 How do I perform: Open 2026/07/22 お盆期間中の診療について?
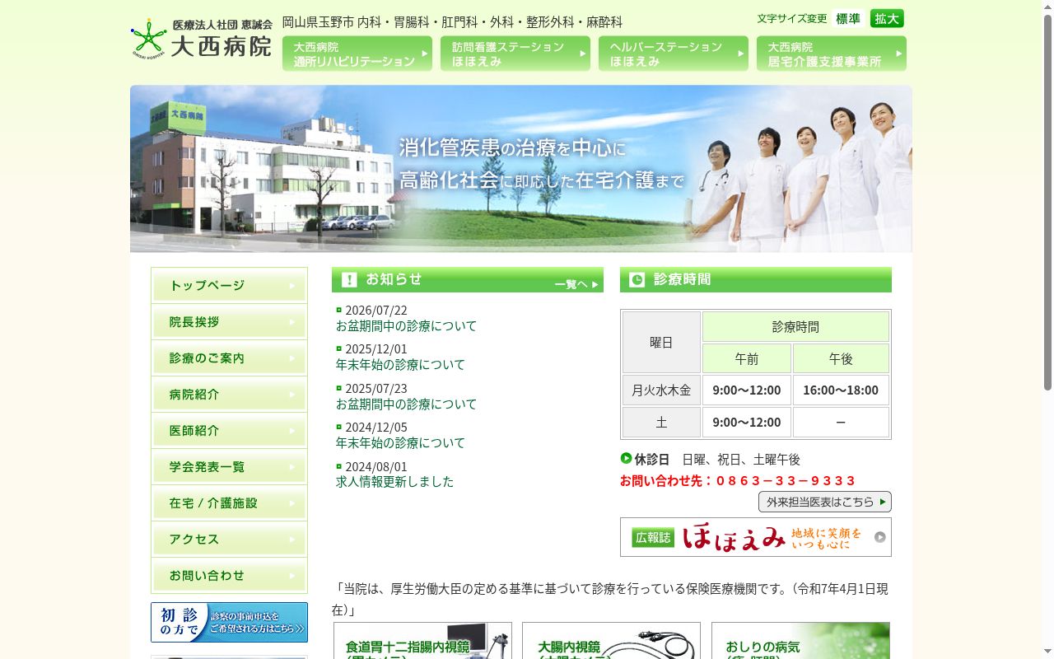click(406, 326)
